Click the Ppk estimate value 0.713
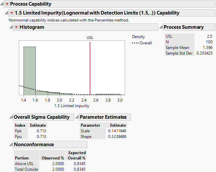 (x=41, y=131)
